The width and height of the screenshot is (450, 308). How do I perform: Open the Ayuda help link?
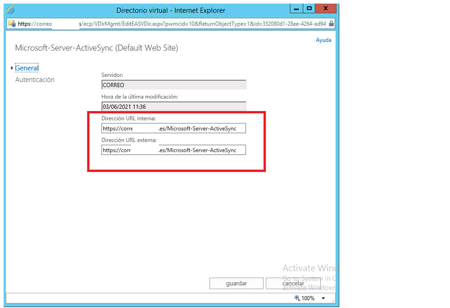point(323,40)
